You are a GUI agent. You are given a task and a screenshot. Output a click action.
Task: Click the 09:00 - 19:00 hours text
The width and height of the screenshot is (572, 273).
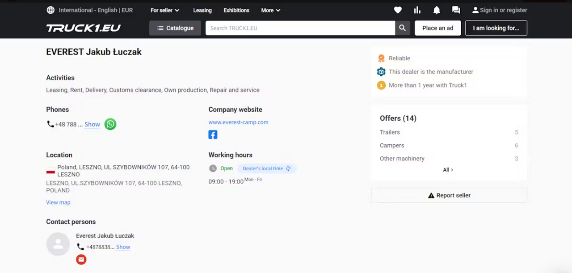[226, 181]
